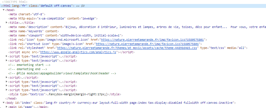This screenshot has width=266, height=108.
Task: Select the closing </head> tag
Action: pos(11,99)
